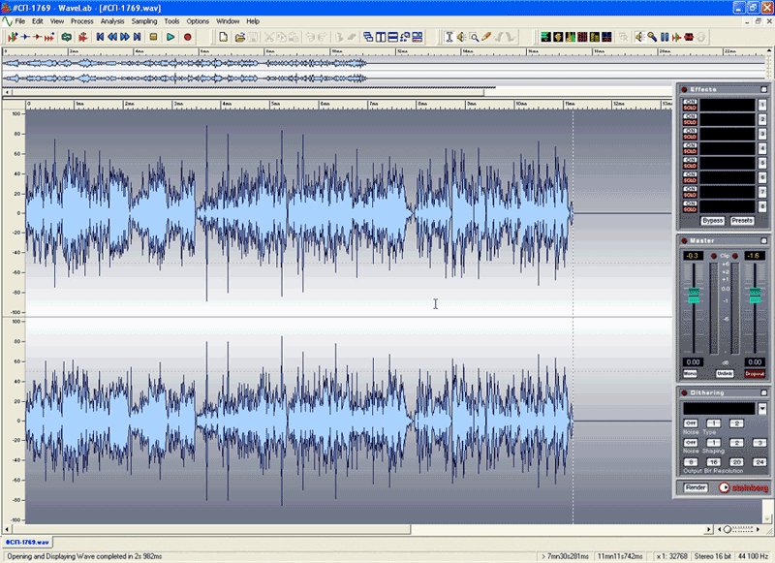This screenshot has width=775, height=563.
Task: Open the Process menu
Action: coord(82,20)
